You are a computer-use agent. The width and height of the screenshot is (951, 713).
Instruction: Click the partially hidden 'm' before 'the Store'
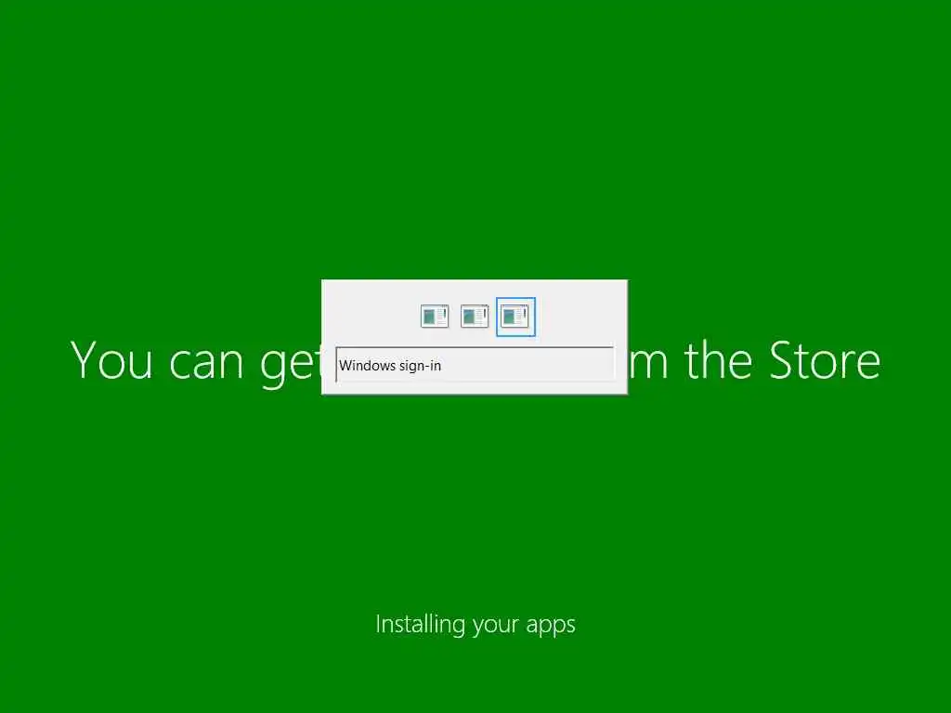coord(648,366)
